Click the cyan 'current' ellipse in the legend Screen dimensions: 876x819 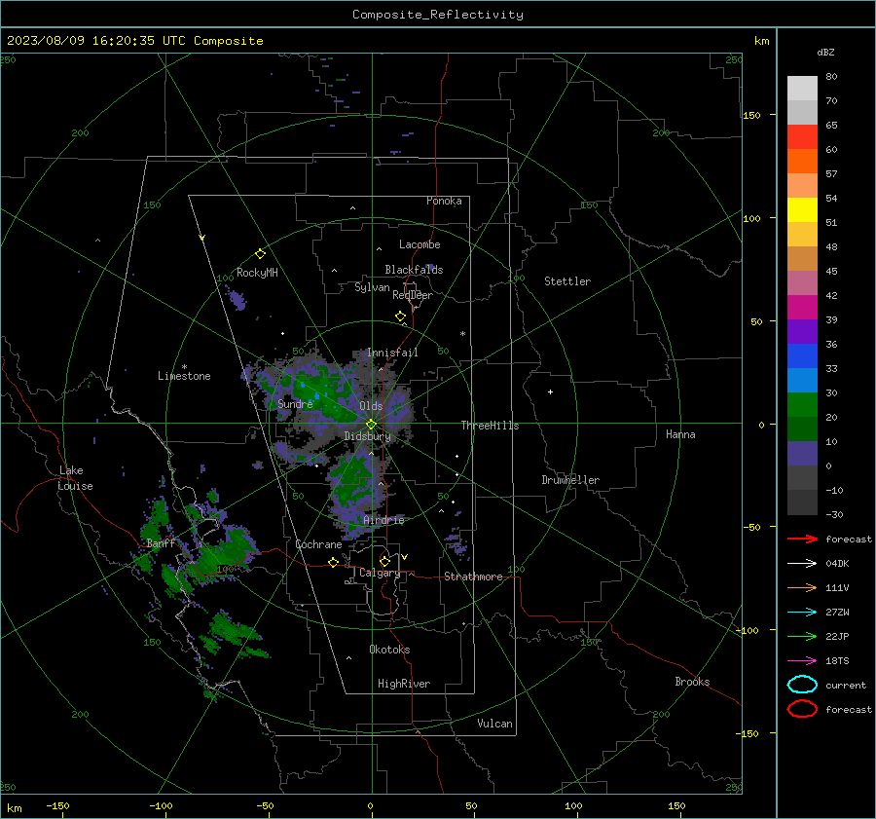[x=802, y=685]
